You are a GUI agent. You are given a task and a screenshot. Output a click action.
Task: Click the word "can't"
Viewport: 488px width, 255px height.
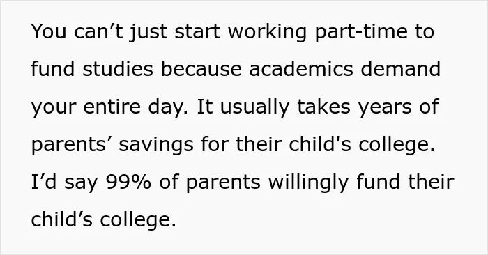pos(99,32)
